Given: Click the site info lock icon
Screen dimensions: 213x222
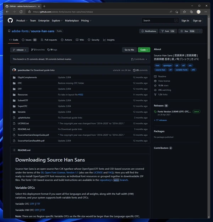Looking at the screenshot, I should pos(29,12).
